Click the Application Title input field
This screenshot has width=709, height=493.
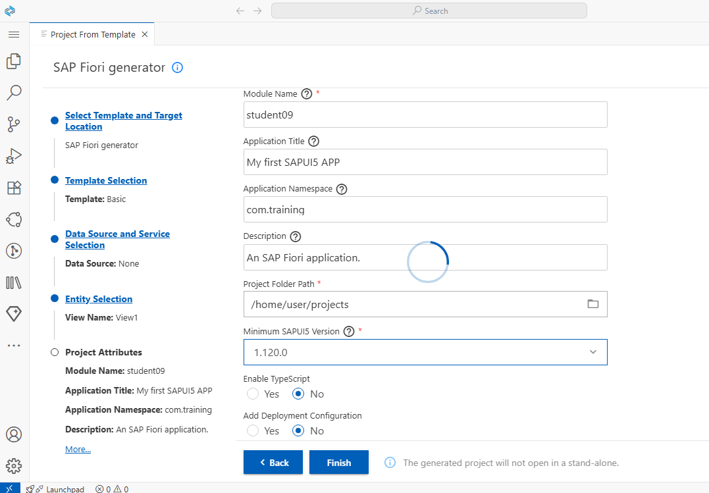425,162
